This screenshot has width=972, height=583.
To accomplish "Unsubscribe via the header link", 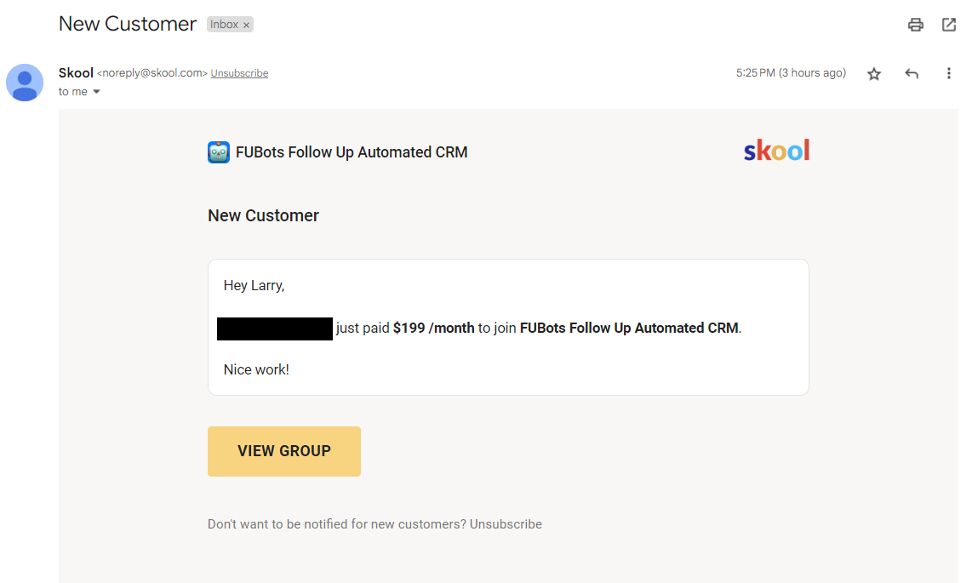I will (x=238, y=72).
